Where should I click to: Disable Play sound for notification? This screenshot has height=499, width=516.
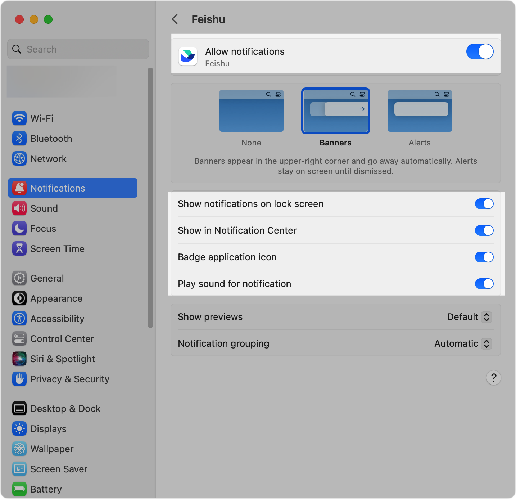484,284
